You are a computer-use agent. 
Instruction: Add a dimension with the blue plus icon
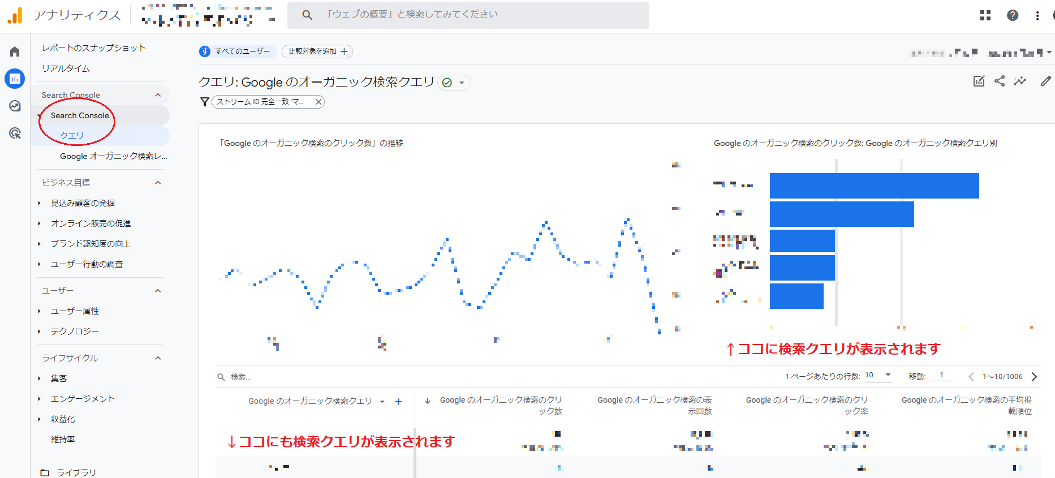pyautogui.click(x=398, y=402)
